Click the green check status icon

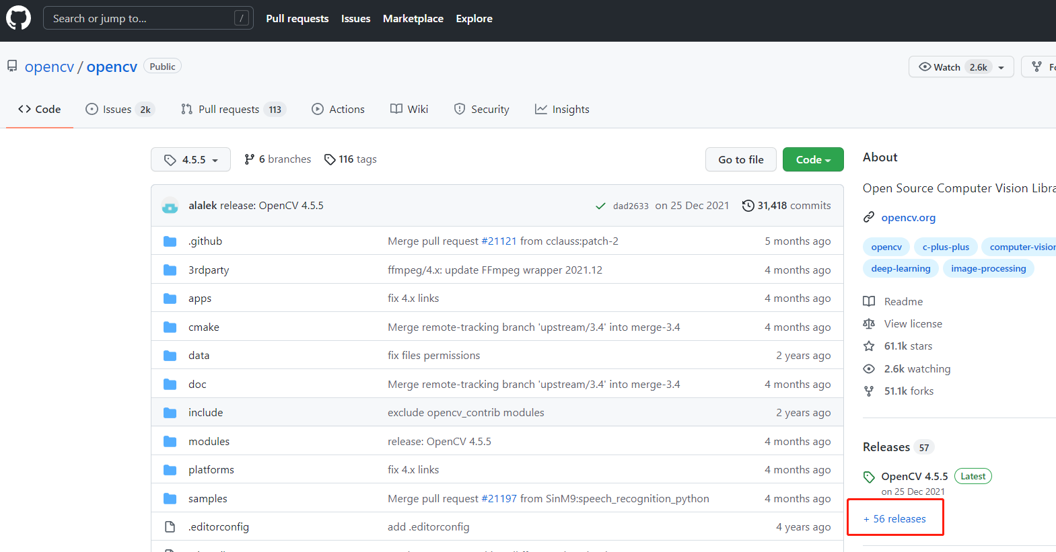(600, 206)
